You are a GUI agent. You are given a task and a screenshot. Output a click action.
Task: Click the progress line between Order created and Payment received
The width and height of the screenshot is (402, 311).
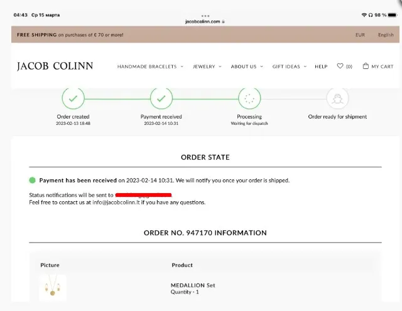click(117, 99)
